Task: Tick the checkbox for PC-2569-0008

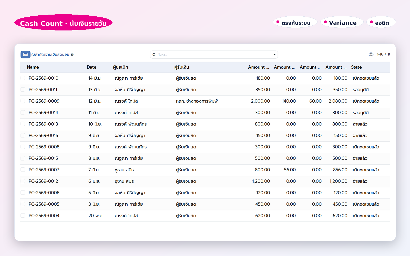Action: 23,147
